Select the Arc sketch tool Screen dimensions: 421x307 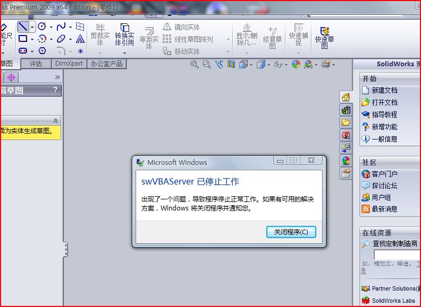pos(42,39)
